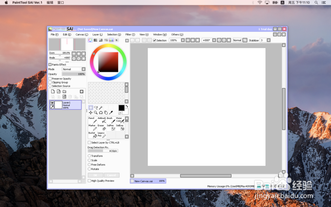
Task: Pick the rotate canvas tool
Action: click(x=101, y=113)
